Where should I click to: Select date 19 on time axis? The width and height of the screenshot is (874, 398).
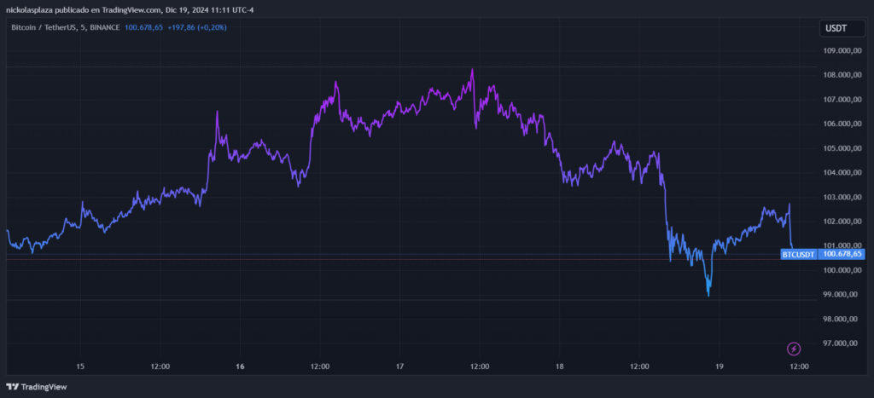coord(719,366)
